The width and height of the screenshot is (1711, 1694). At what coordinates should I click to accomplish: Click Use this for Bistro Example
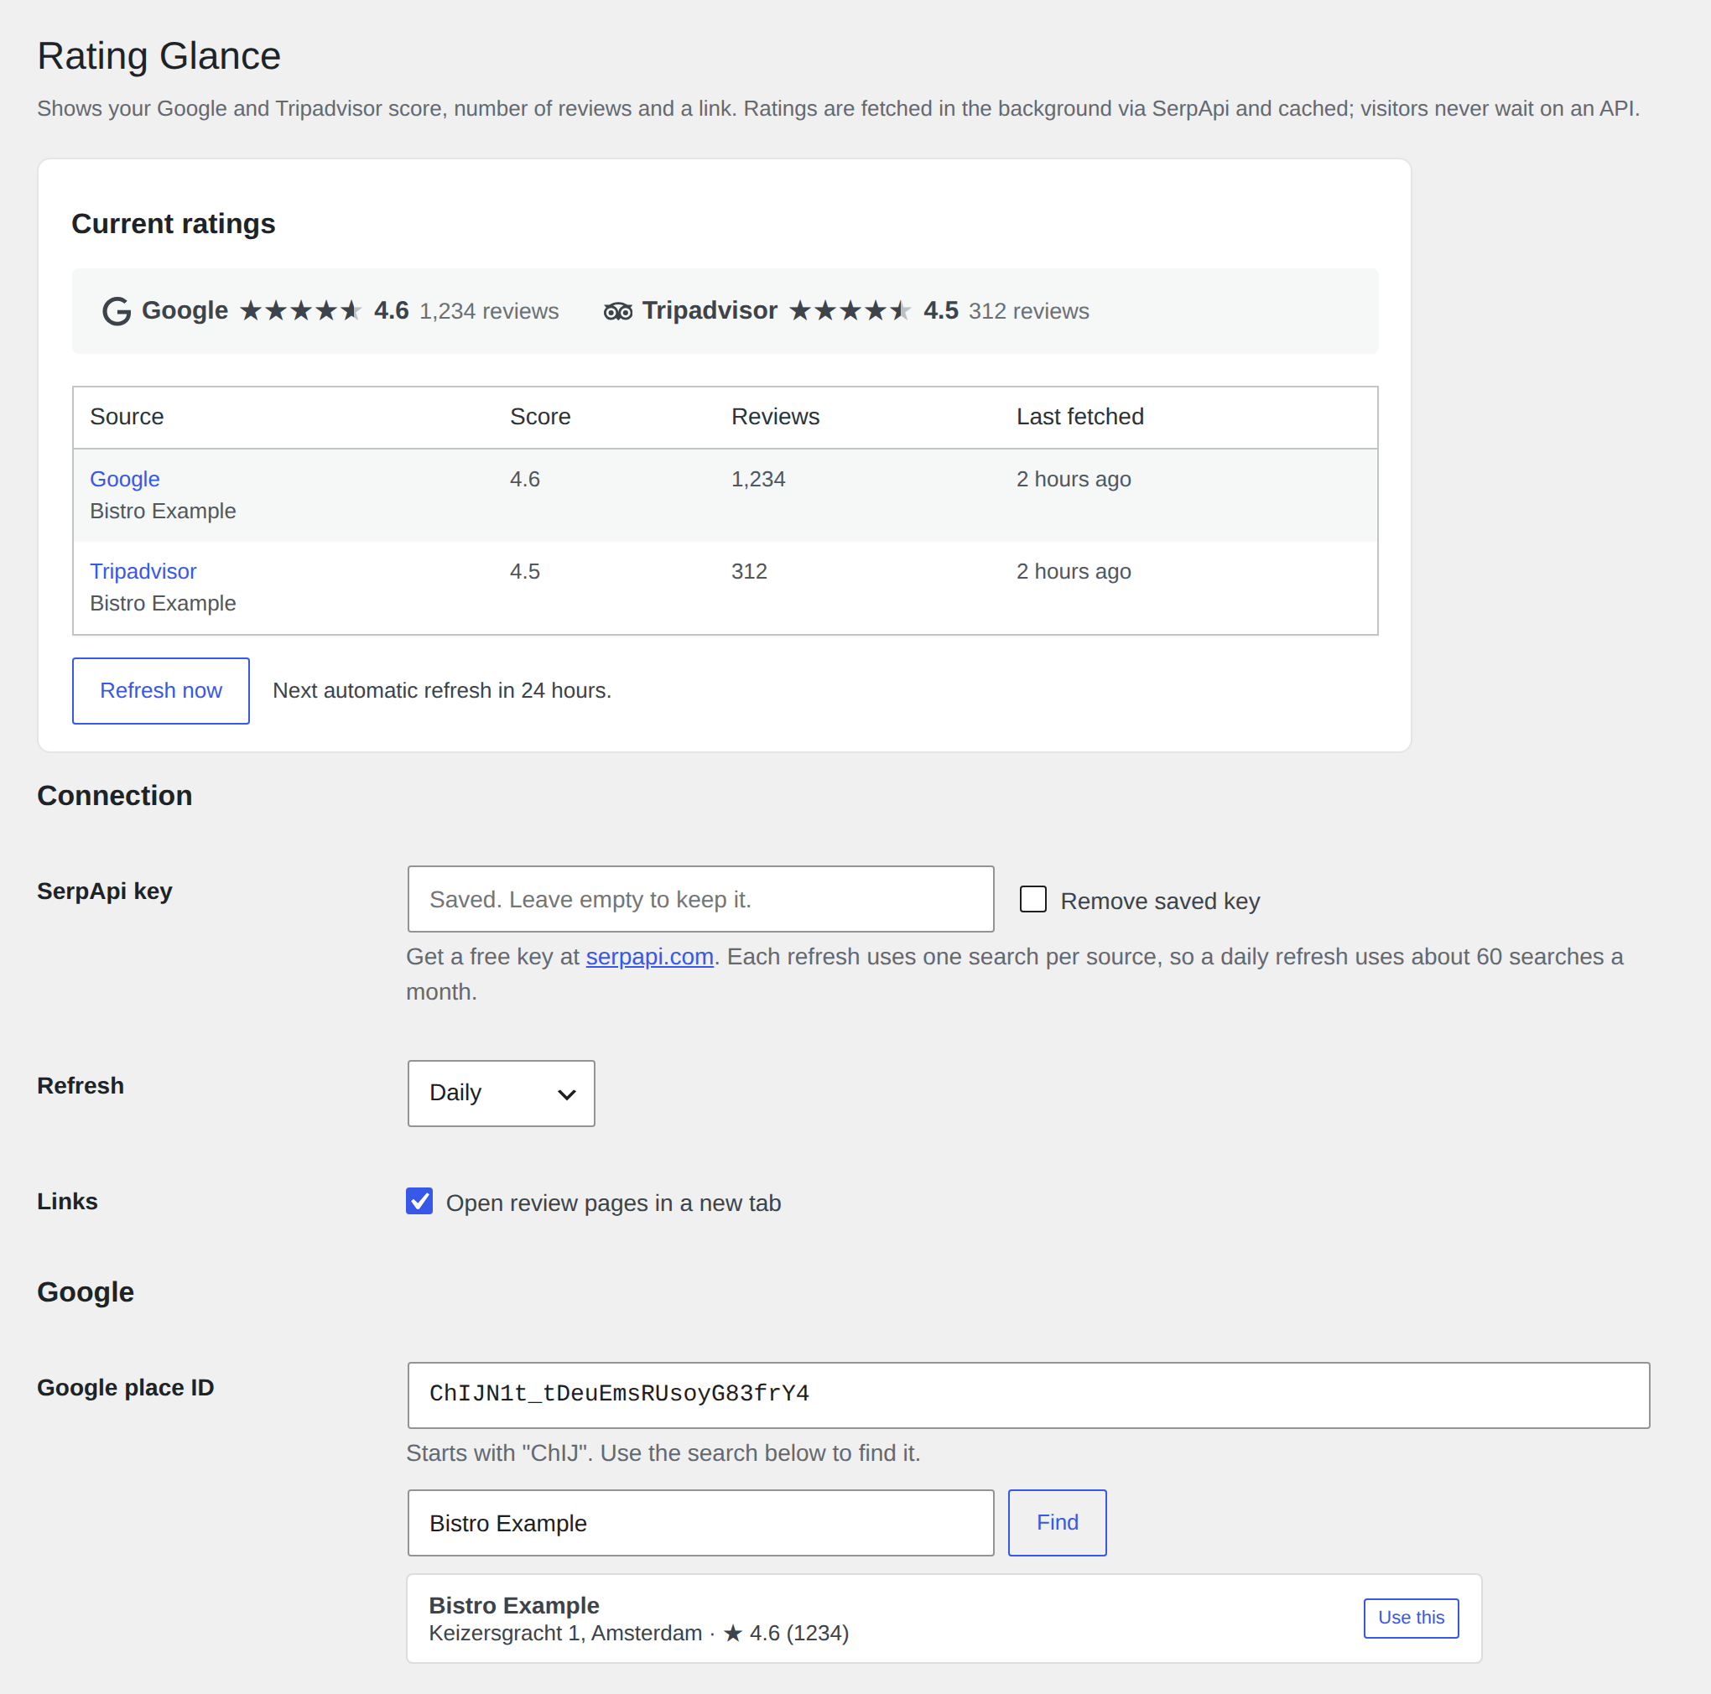click(x=1411, y=1617)
